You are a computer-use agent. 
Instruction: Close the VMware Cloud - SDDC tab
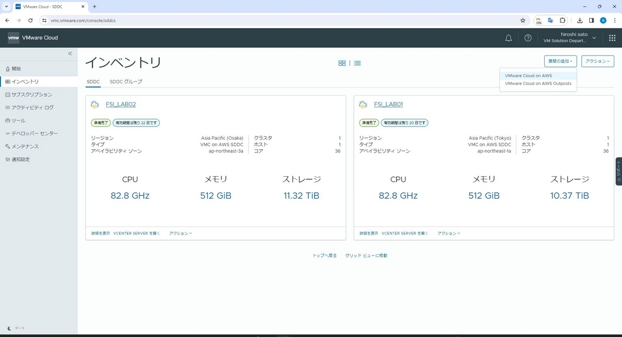tap(83, 6)
